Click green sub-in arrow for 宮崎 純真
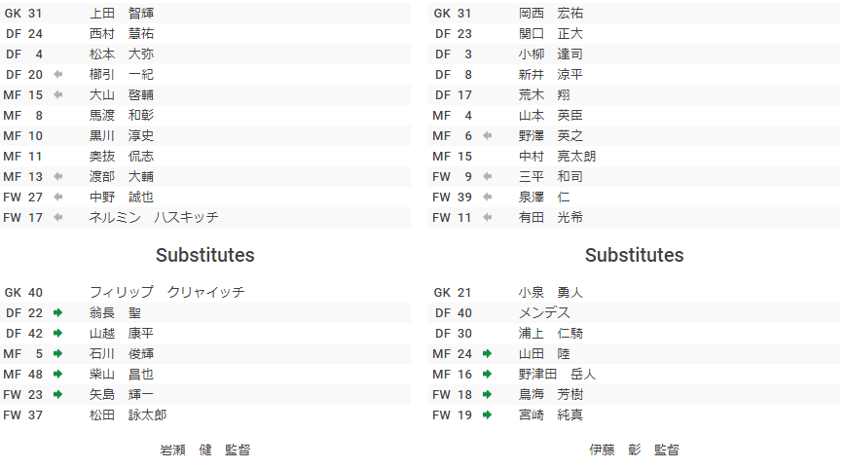 pyautogui.click(x=488, y=415)
